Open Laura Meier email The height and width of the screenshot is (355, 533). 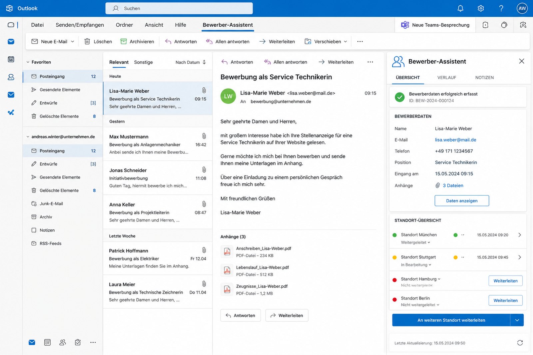(x=158, y=292)
